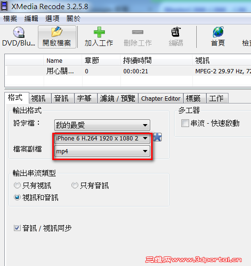Select the 只有音訊 radio button
The width and height of the screenshot is (251, 266).
point(75,185)
